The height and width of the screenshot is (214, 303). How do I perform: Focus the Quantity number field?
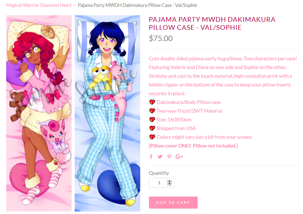(162, 183)
